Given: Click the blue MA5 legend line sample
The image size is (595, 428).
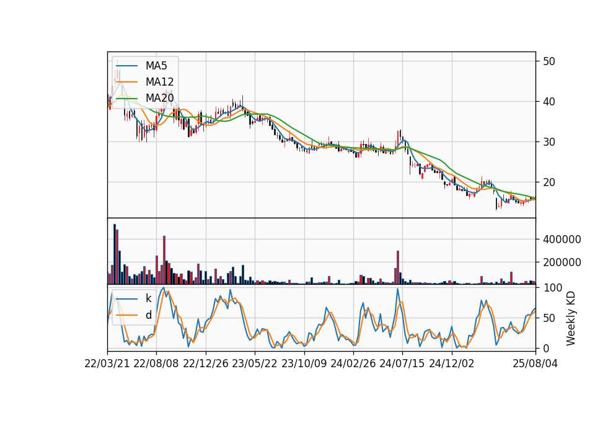Looking at the screenshot, I should click(x=126, y=66).
